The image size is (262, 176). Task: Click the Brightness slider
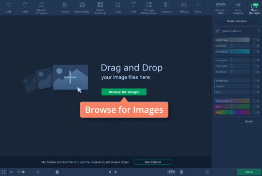point(232,40)
